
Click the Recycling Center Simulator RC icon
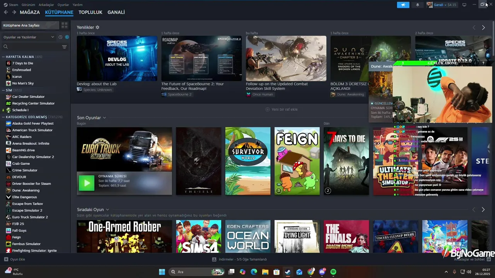point(9,103)
